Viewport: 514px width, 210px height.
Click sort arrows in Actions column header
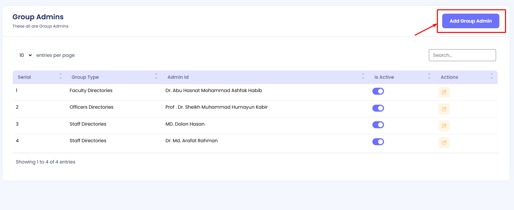(492, 76)
